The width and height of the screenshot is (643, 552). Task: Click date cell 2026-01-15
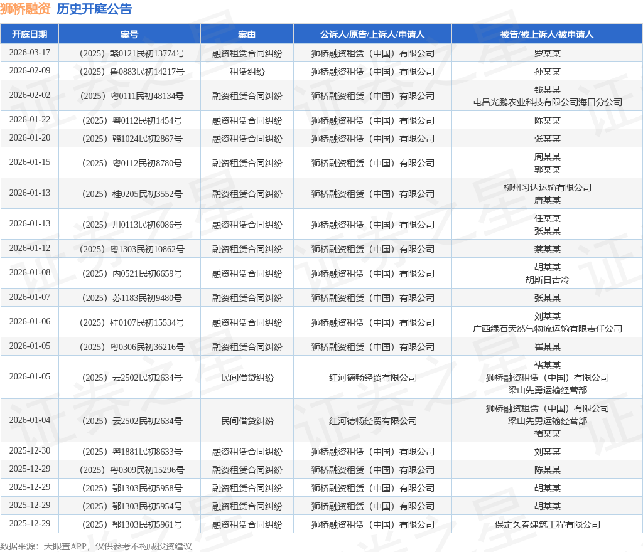point(30,162)
